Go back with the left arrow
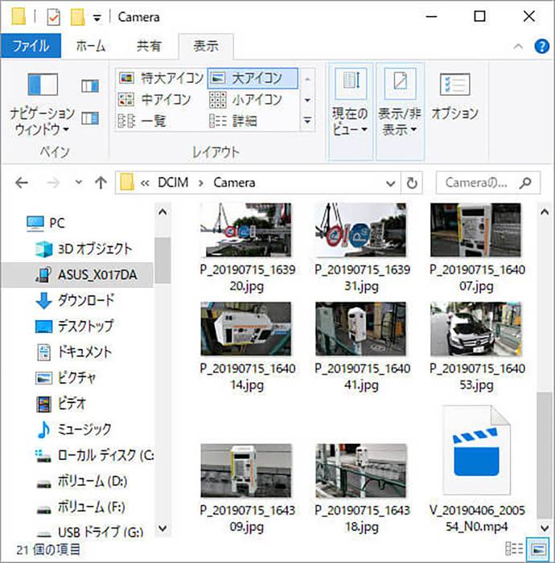Viewport: 555px width, 563px height. point(22,183)
